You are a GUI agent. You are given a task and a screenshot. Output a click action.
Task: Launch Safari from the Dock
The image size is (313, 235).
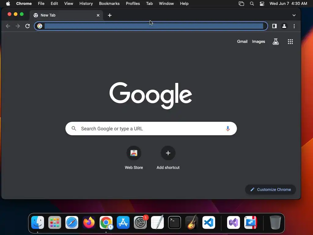72,222
